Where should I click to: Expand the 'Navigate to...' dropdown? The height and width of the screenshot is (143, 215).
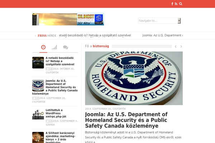[159, 21]
